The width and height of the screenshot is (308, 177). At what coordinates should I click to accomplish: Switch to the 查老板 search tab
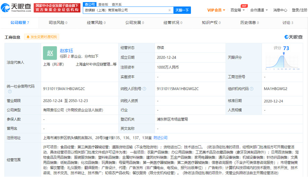(103, 4)
